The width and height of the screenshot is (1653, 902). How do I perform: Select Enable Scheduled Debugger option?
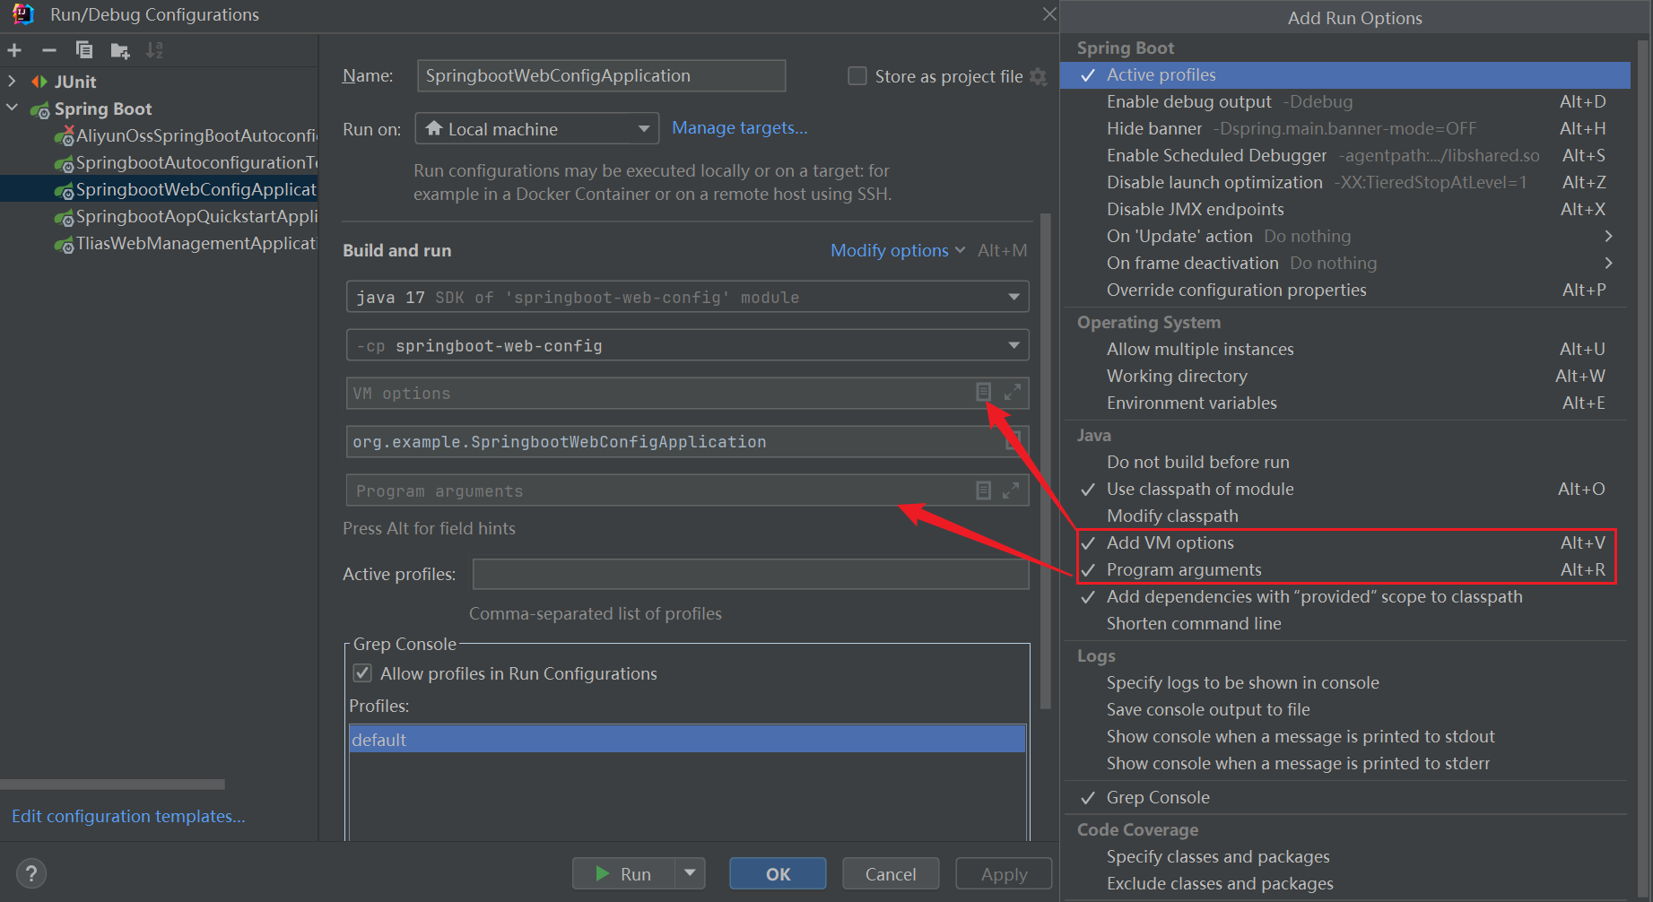(1344, 155)
